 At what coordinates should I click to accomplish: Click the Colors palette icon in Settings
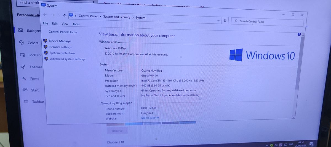point(21,43)
